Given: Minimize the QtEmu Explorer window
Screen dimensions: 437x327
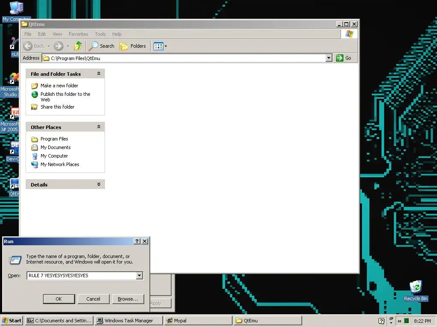Looking at the screenshot, I should (339, 24).
